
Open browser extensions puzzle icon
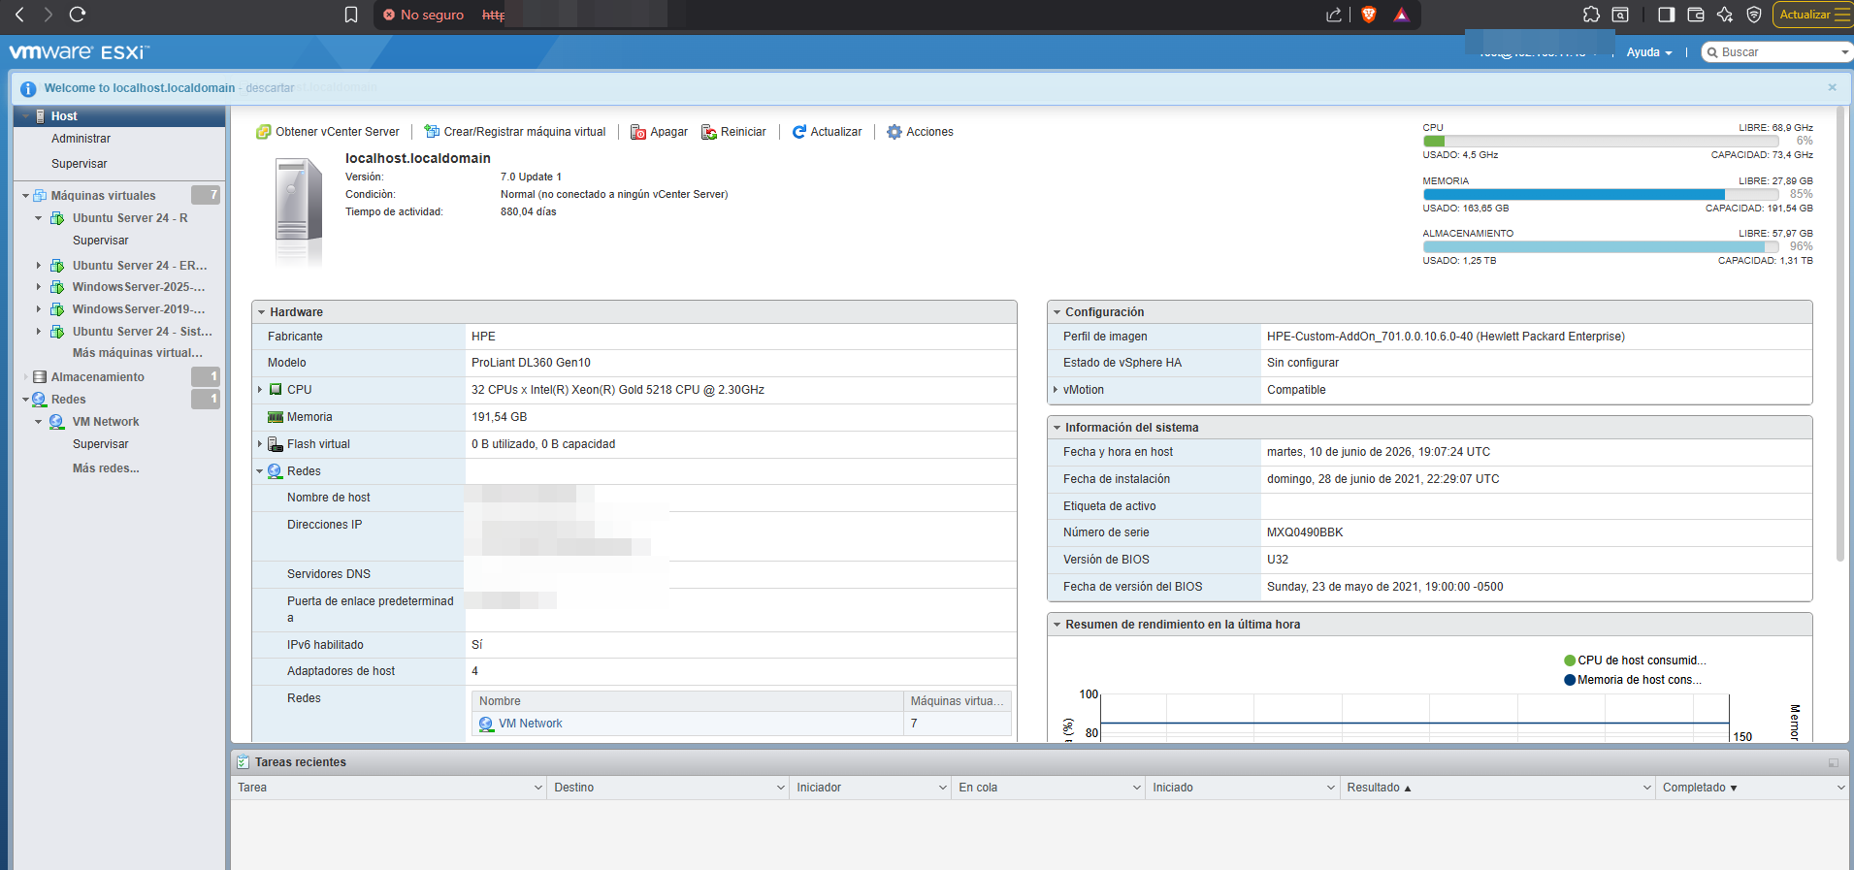point(1591,15)
